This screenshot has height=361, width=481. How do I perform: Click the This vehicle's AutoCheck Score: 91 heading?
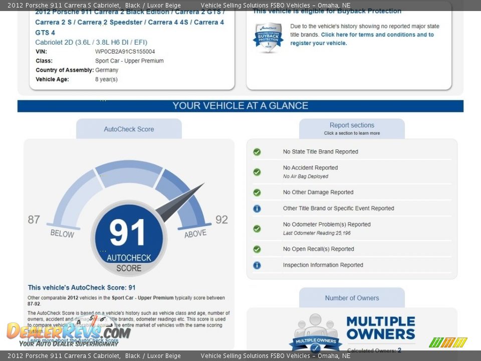[82, 288]
